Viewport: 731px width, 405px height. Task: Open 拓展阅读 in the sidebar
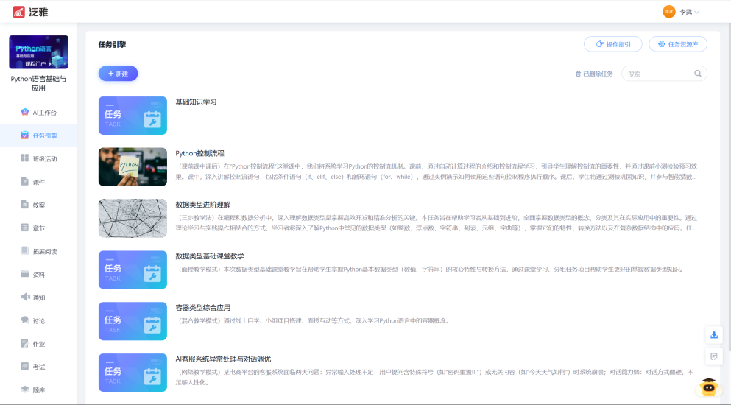tap(39, 252)
